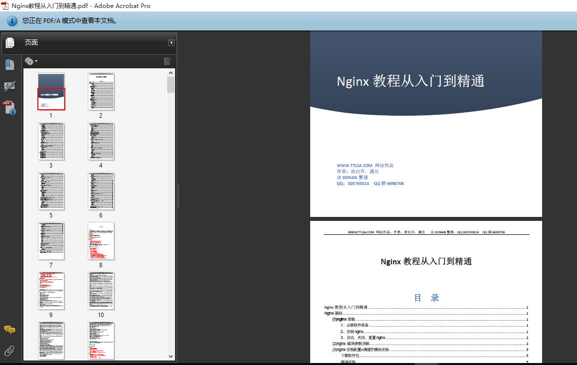Select page 2 thumbnail
This screenshot has width=577, height=365.
tap(101, 92)
